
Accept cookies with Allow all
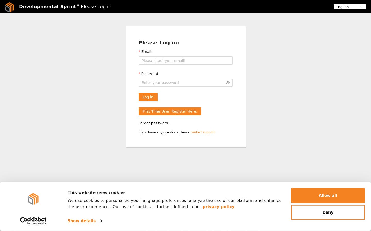coord(328,196)
